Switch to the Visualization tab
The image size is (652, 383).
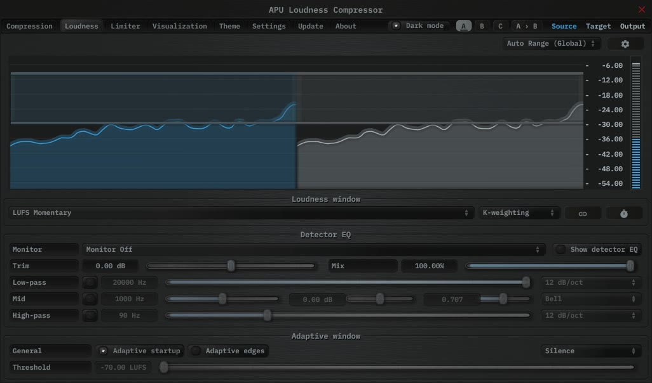point(180,26)
